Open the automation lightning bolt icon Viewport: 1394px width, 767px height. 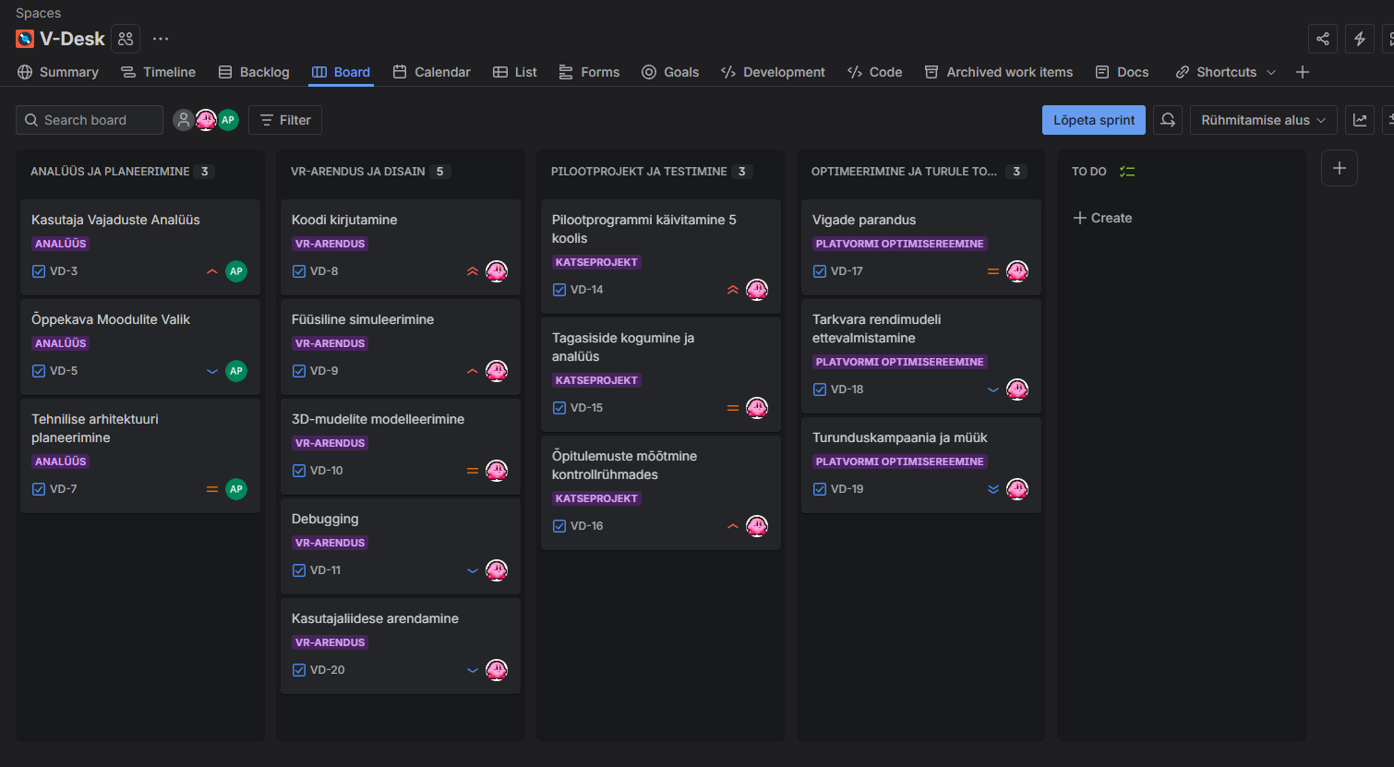point(1360,39)
